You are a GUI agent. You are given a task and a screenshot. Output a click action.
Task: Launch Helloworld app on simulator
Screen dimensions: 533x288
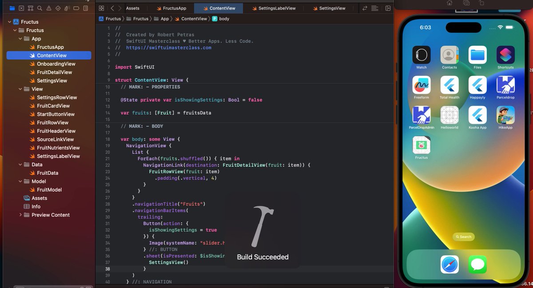pos(449,115)
